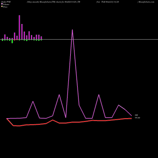Click the 'Volume' legend label
Viewport: 158px width, 158px height.
[6, 4]
